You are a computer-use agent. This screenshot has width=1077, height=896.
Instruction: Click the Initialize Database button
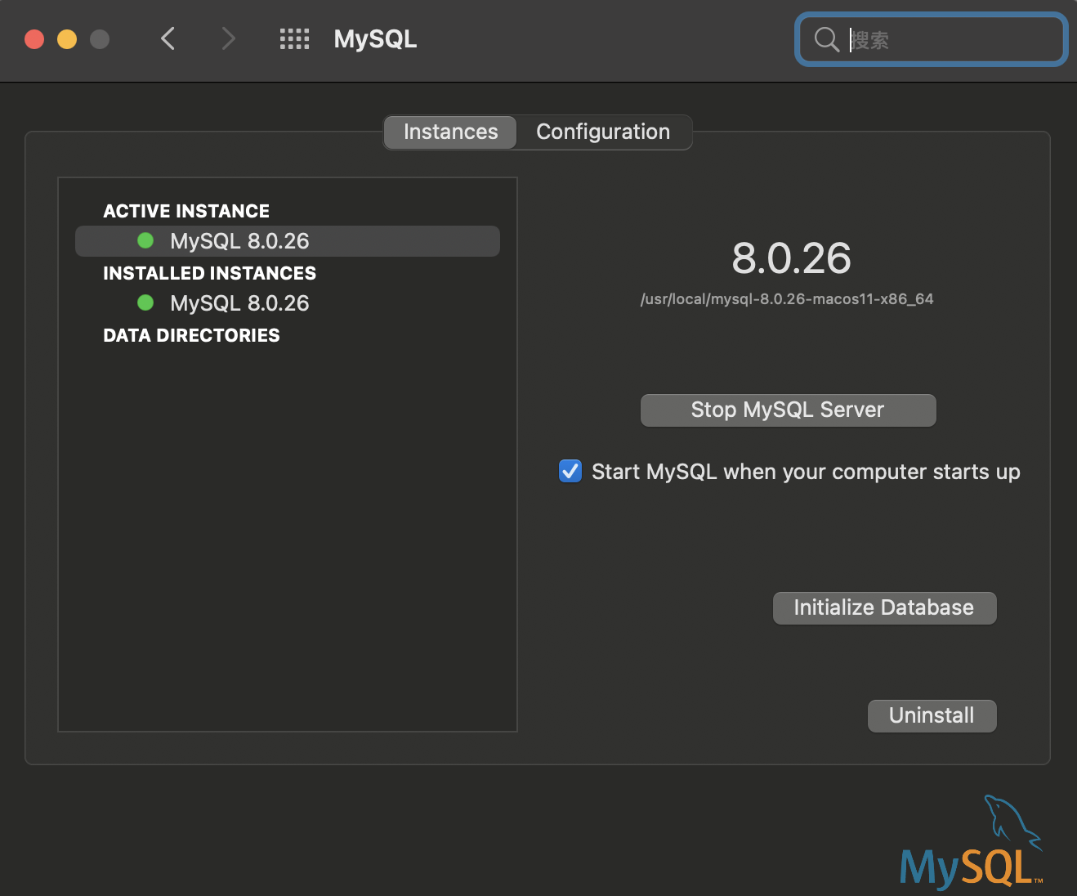883,607
